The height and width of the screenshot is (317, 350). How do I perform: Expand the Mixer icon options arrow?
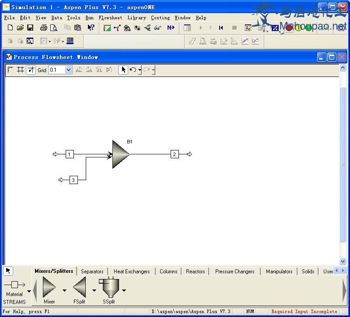(x=64, y=290)
